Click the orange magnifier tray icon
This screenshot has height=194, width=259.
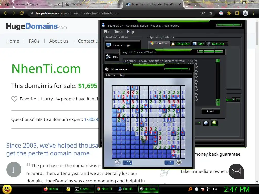coord(190,189)
